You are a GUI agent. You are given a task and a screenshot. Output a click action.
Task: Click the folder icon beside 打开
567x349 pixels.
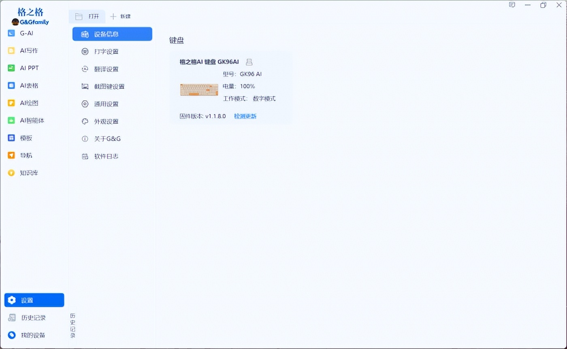79,17
